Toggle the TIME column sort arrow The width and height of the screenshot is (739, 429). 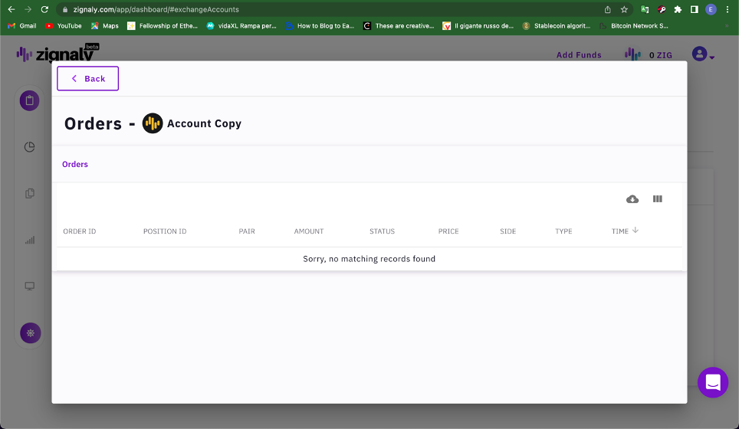[x=636, y=231]
